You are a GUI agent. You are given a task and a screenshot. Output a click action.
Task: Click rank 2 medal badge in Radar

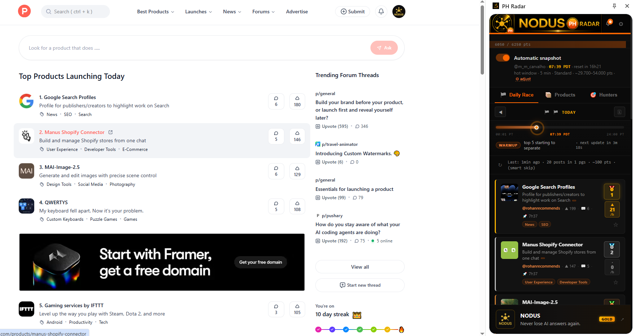(x=612, y=249)
